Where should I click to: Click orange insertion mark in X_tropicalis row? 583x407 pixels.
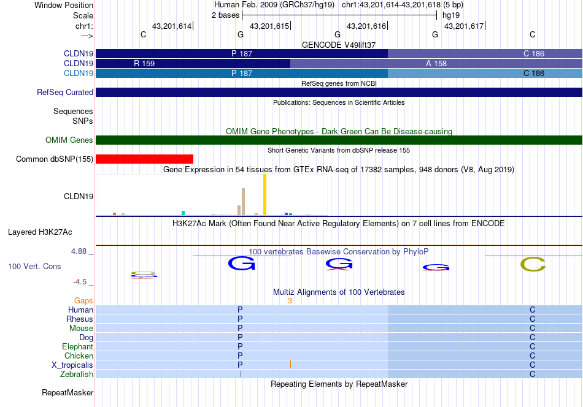click(290, 364)
